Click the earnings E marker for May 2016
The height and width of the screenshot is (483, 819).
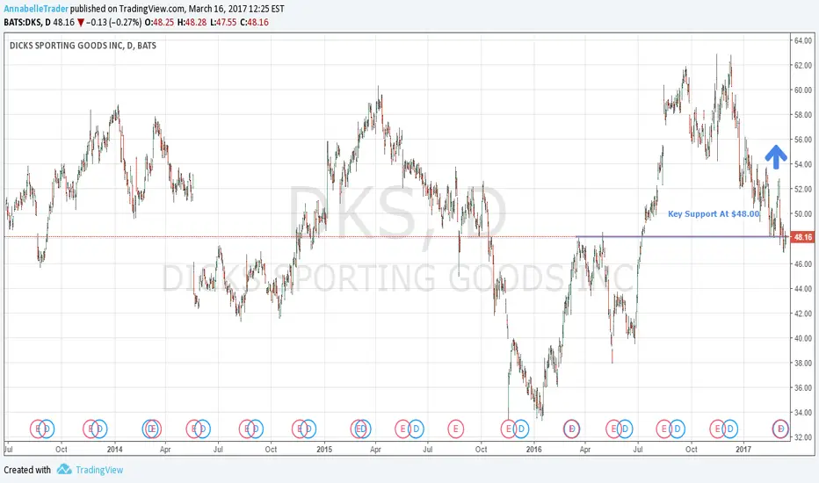pos(613,429)
